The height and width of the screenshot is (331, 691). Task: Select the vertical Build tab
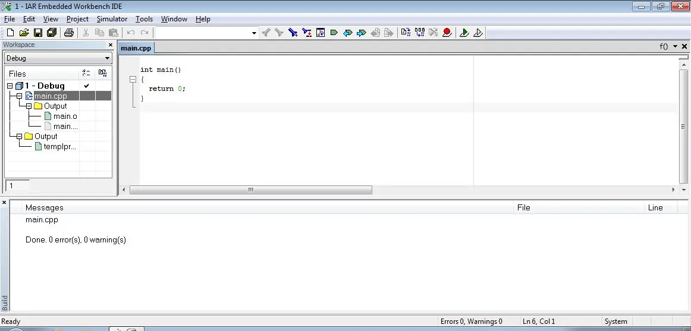[x=4, y=303]
